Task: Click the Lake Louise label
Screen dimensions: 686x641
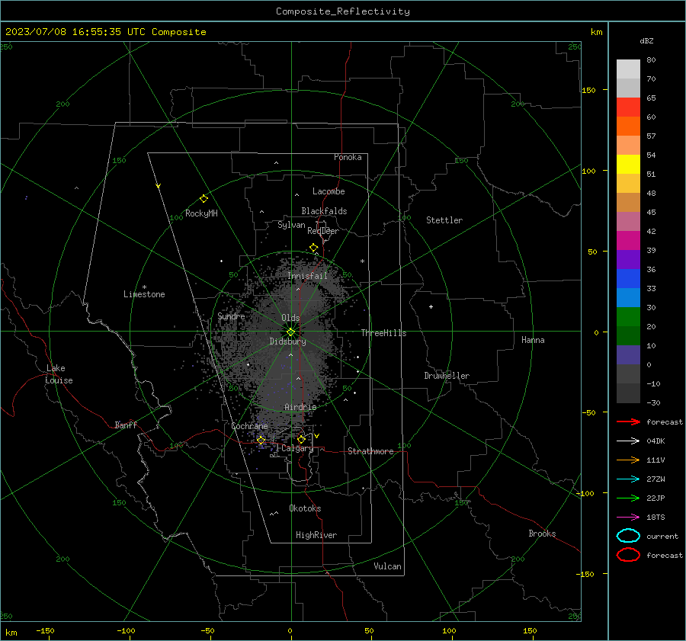Action: click(x=59, y=374)
